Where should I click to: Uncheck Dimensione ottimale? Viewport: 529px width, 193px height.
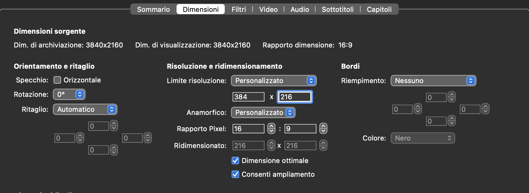235,161
